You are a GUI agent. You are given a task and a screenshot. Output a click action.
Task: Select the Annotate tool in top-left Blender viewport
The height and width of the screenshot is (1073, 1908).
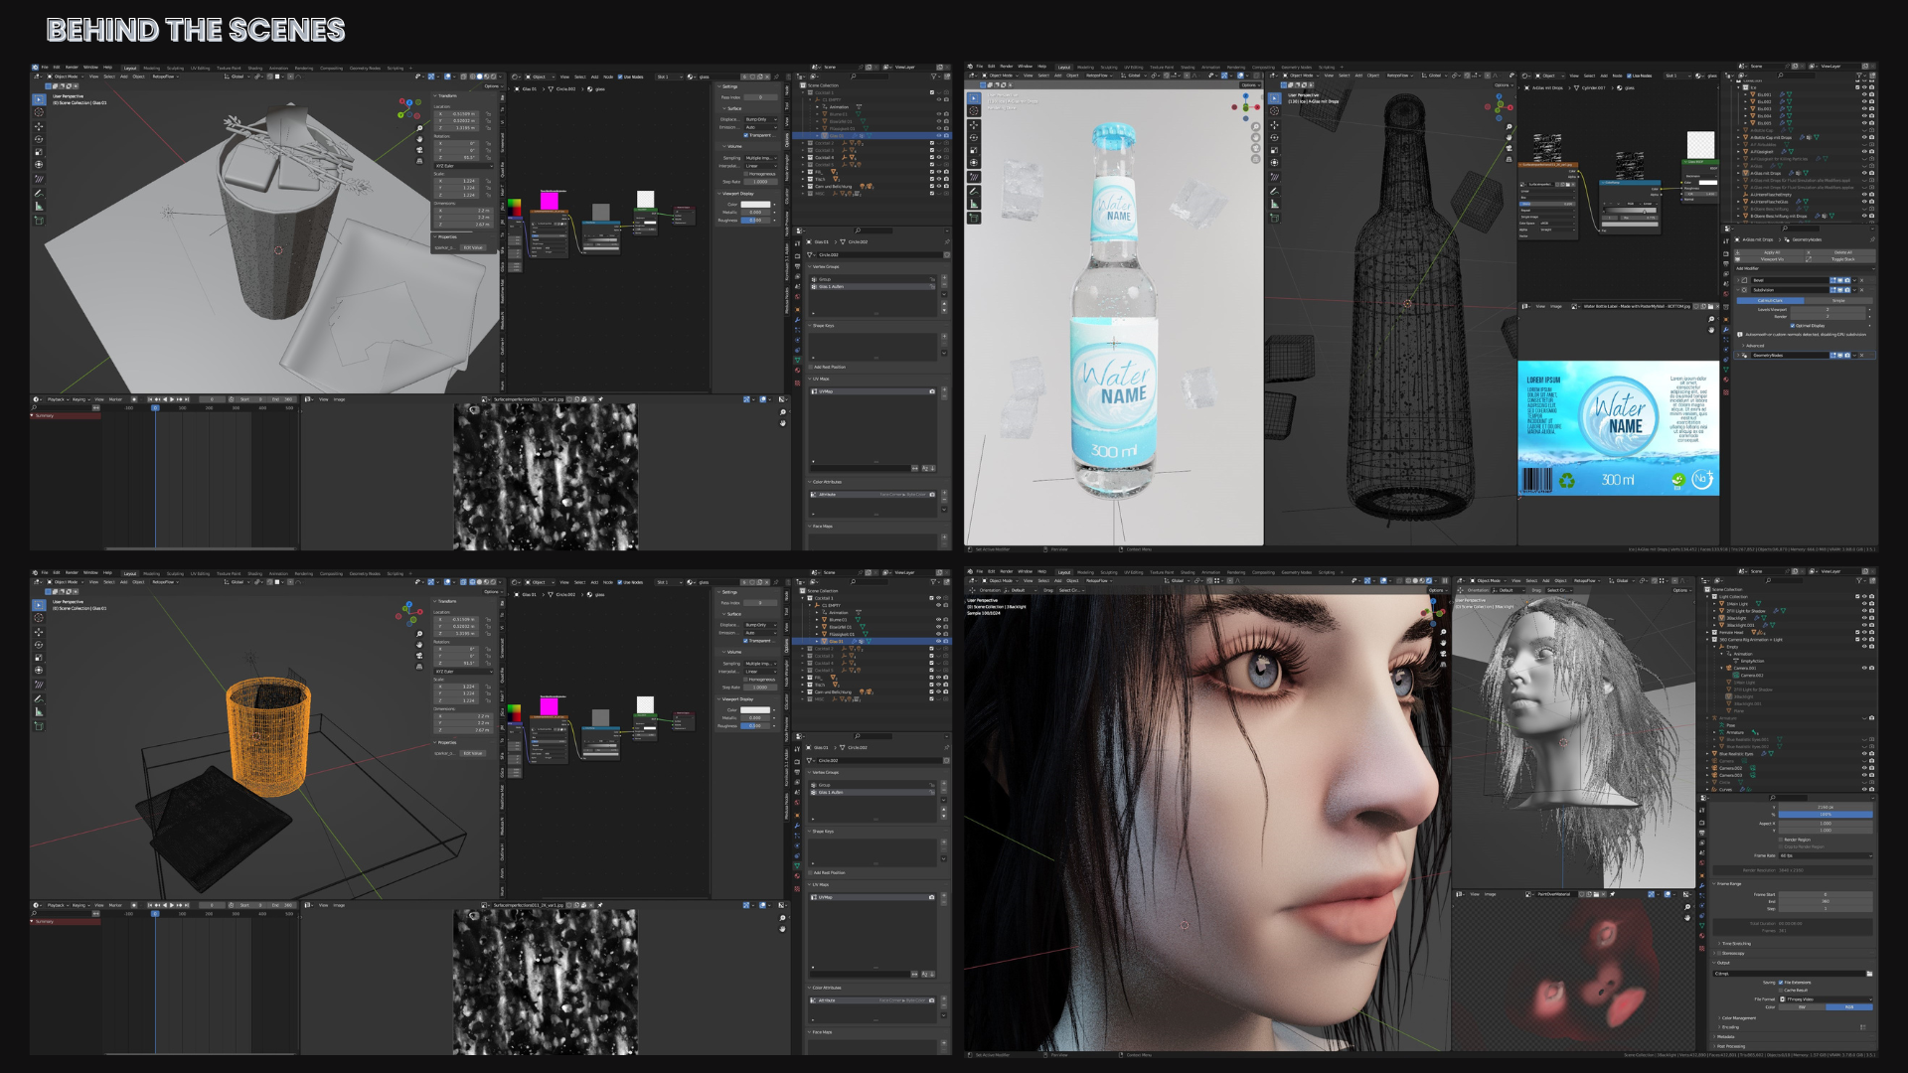(x=39, y=193)
